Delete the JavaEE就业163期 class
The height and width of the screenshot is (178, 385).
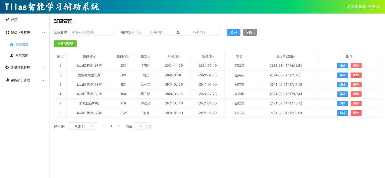(x=356, y=113)
